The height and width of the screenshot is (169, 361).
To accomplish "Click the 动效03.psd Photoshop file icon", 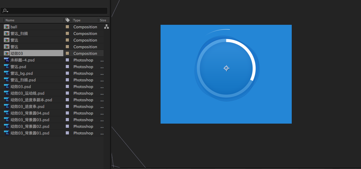I will (6, 87).
